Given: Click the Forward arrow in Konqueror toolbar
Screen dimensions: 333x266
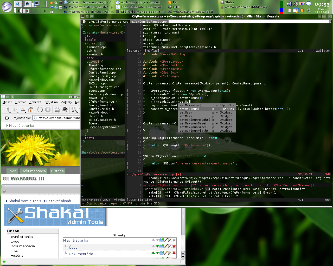Looking at the screenshot, I should (x=15, y=110).
